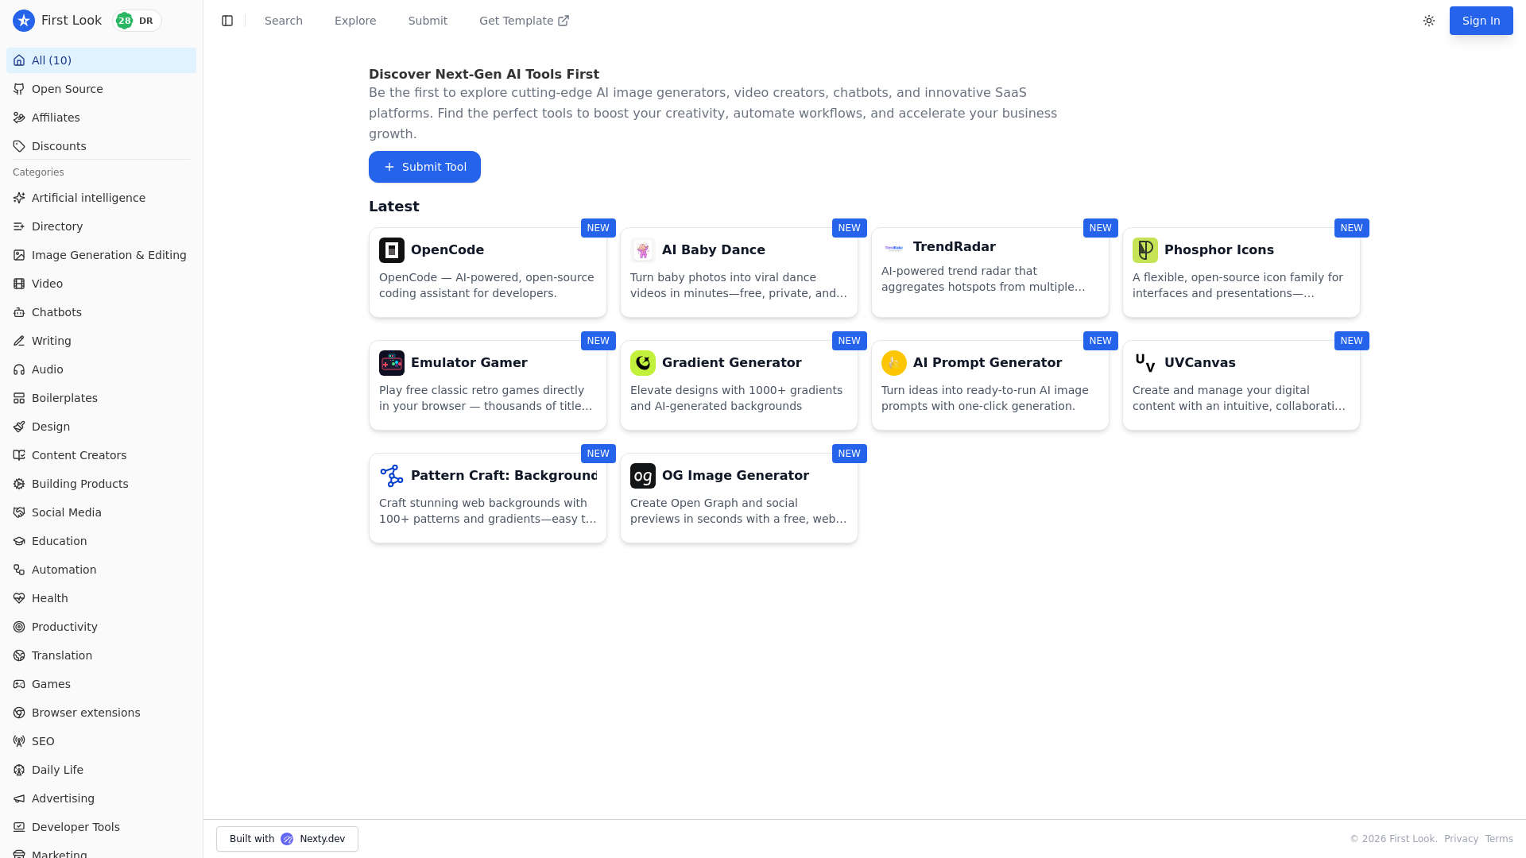The image size is (1526, 858).
Task: Click the Pattern Craft node icon
Action: pyautogui.click(x=392, y=476)
